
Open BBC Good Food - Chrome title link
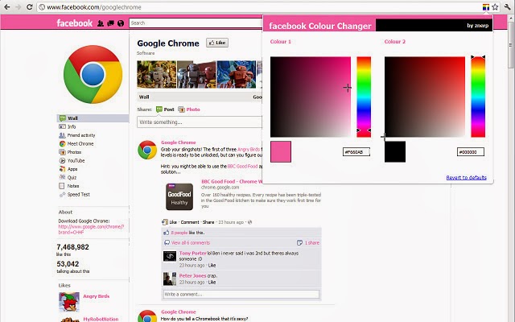tap(232, 181)
